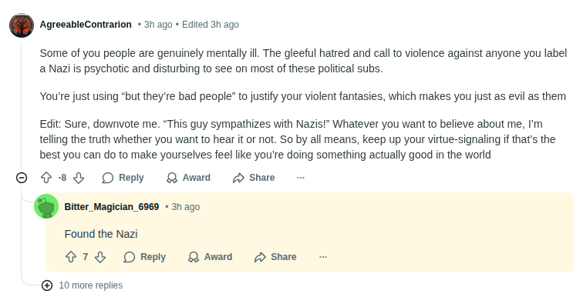Share AgreeableContrarion's comment
Viewport: 583px width, 307px height.
tap(254, 178)
